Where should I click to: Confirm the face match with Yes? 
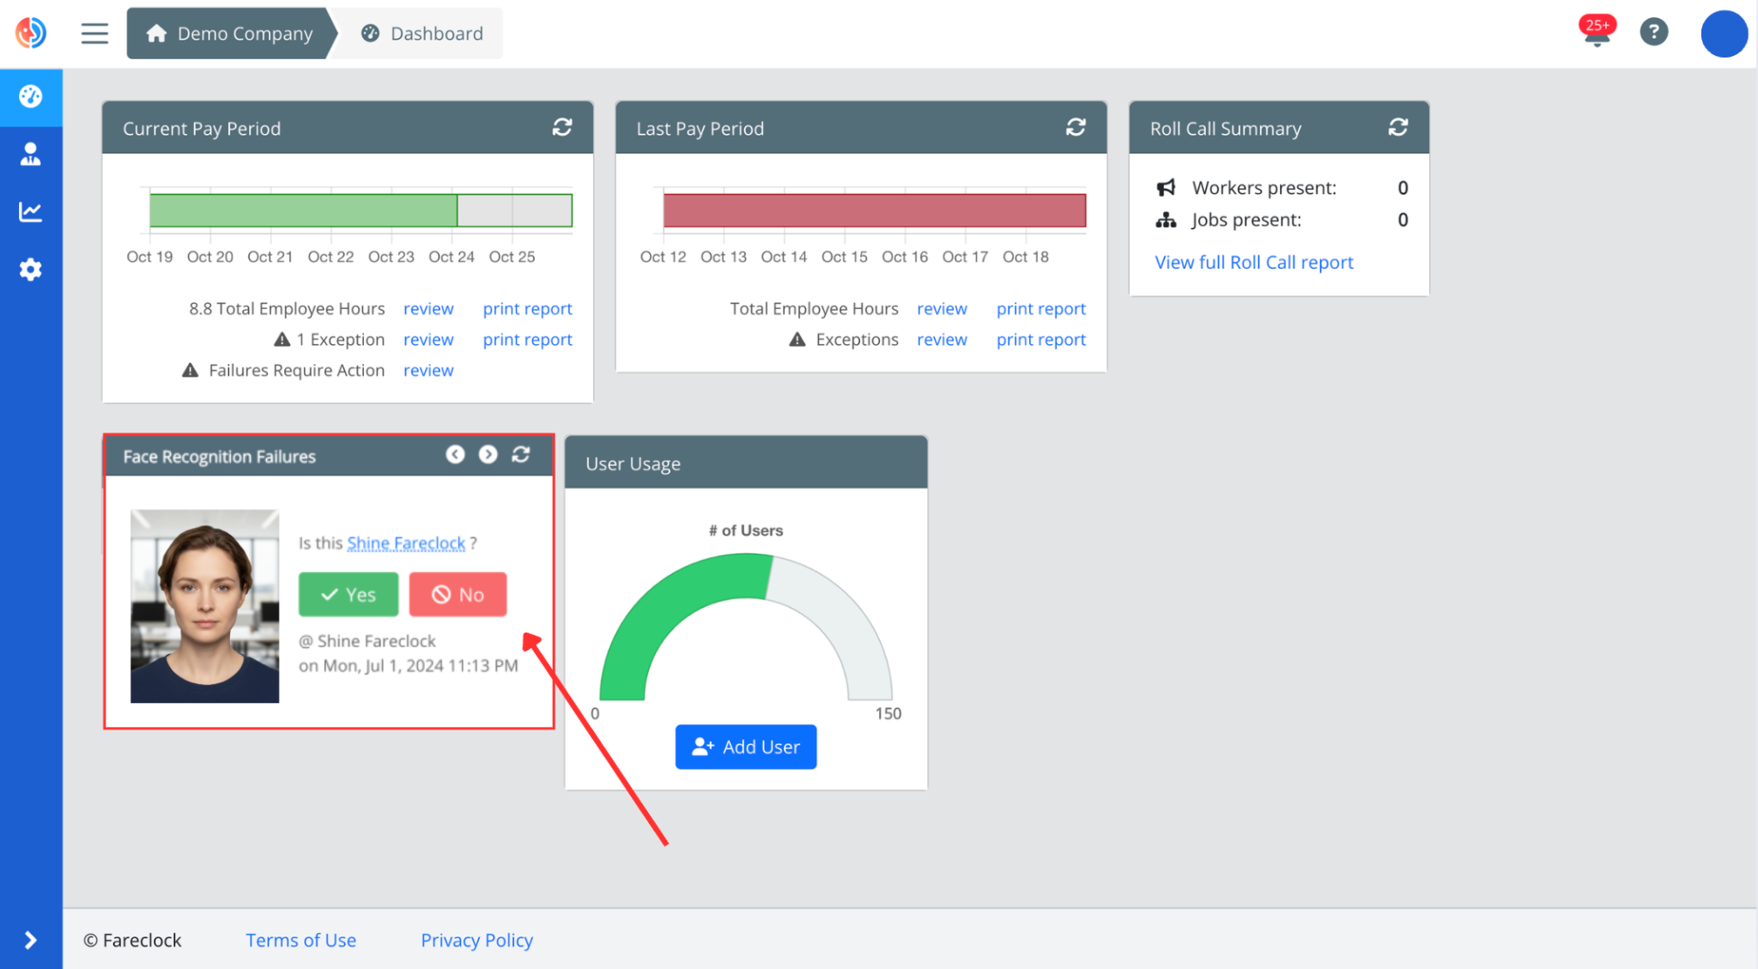click(348, 594)
